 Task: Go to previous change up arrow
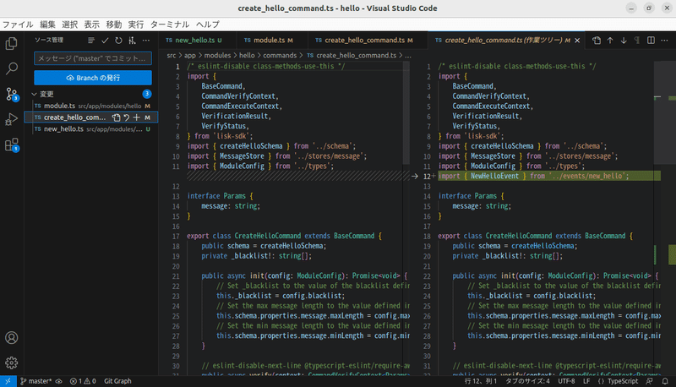click(x=610, y=40)
